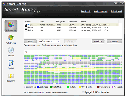Click the NTFS cell in C:\ row
The height and width of the screenshot is (98, 126).
[x=59, y=25]
